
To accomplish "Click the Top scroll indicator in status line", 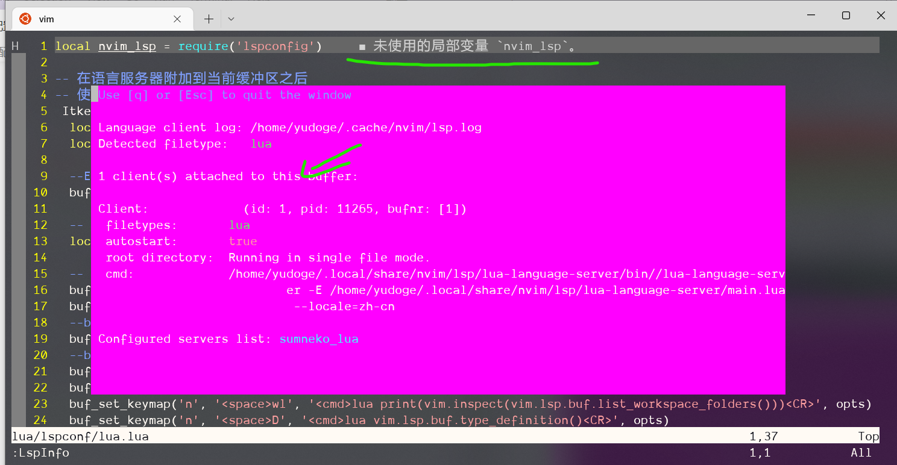I will (869, 437).
